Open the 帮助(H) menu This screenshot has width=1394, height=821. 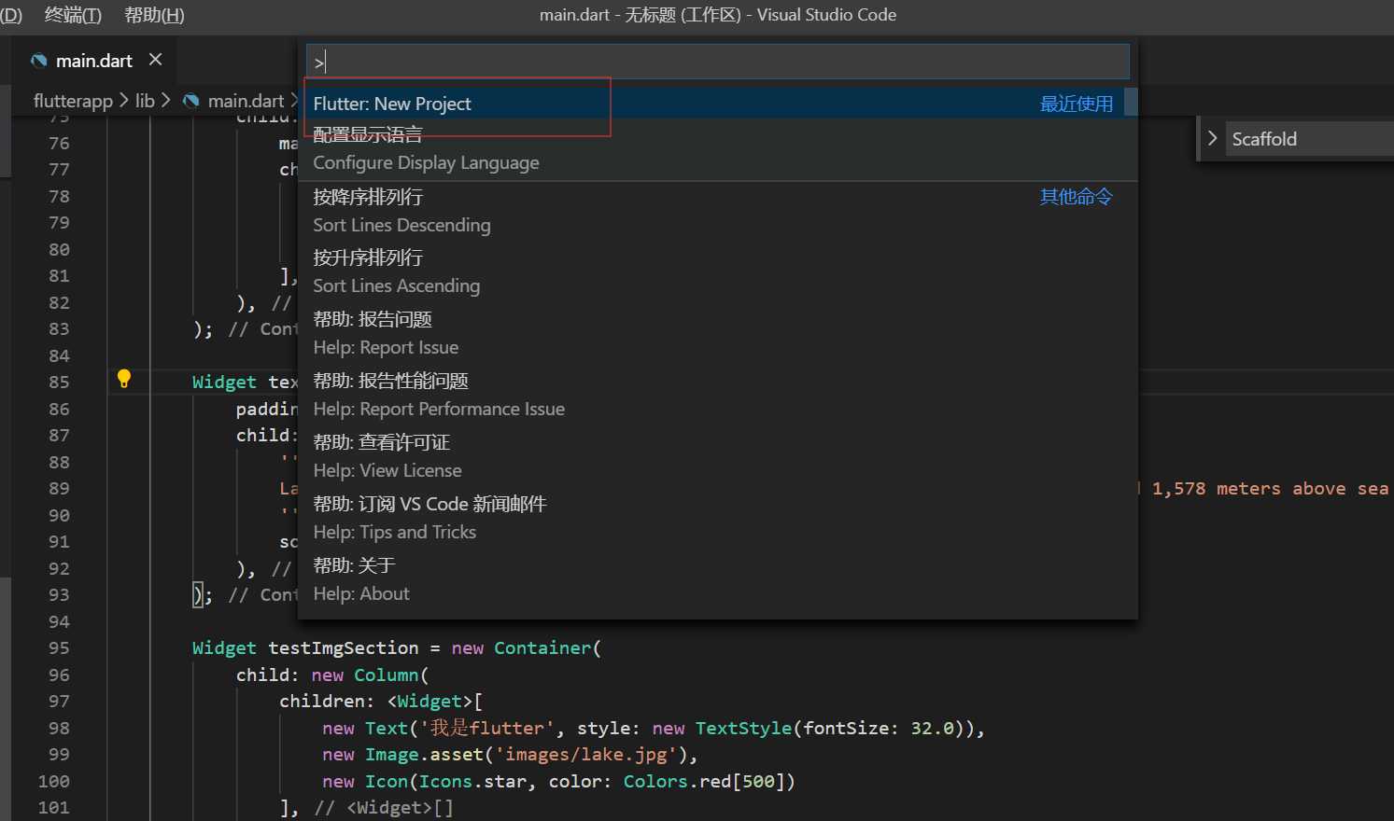(x=154, y=15)
